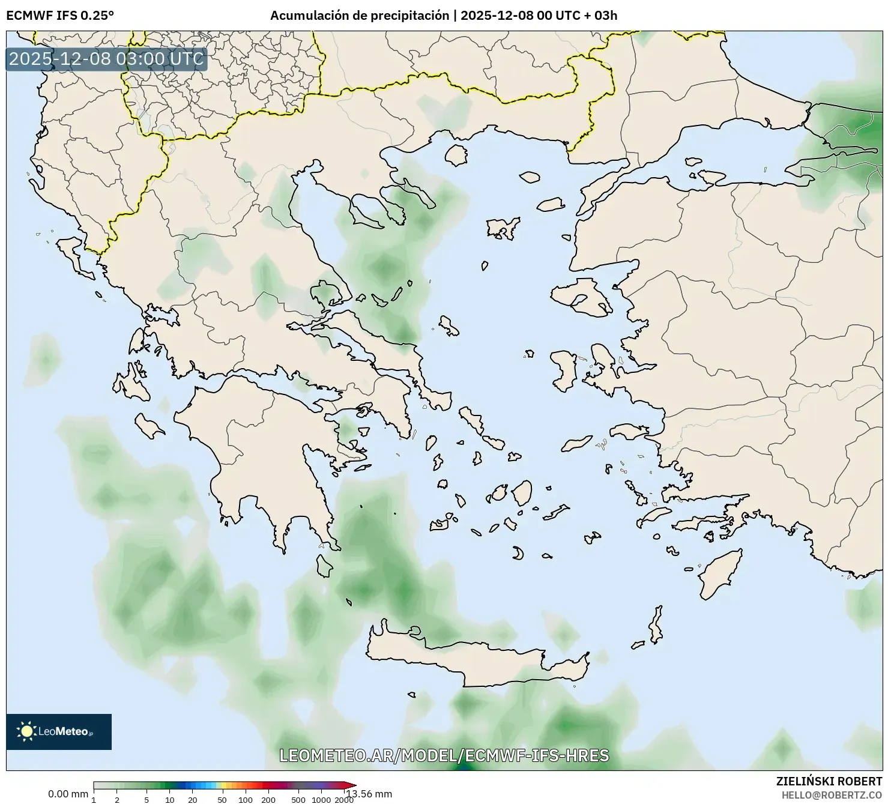The width and height of the screenshot is (888, 804).
Task: Click the ZIELIŃSKI ROBERT credit text
Action: pos(829,784)
